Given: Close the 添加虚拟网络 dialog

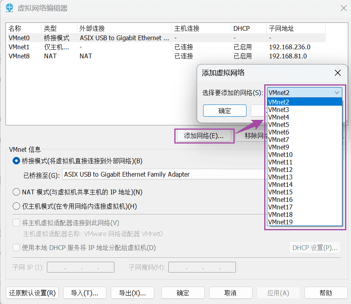Looking at the screenshot, I should [x=338, y=73].
